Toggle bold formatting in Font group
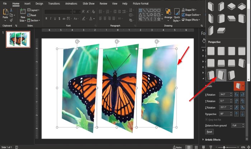This screenshot has height=149, width=251. (x=47, y=18)
